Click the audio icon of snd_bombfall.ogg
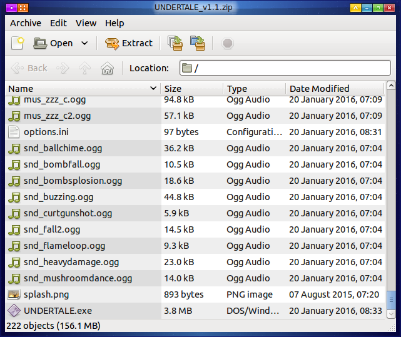 click(x=14, y=164)
